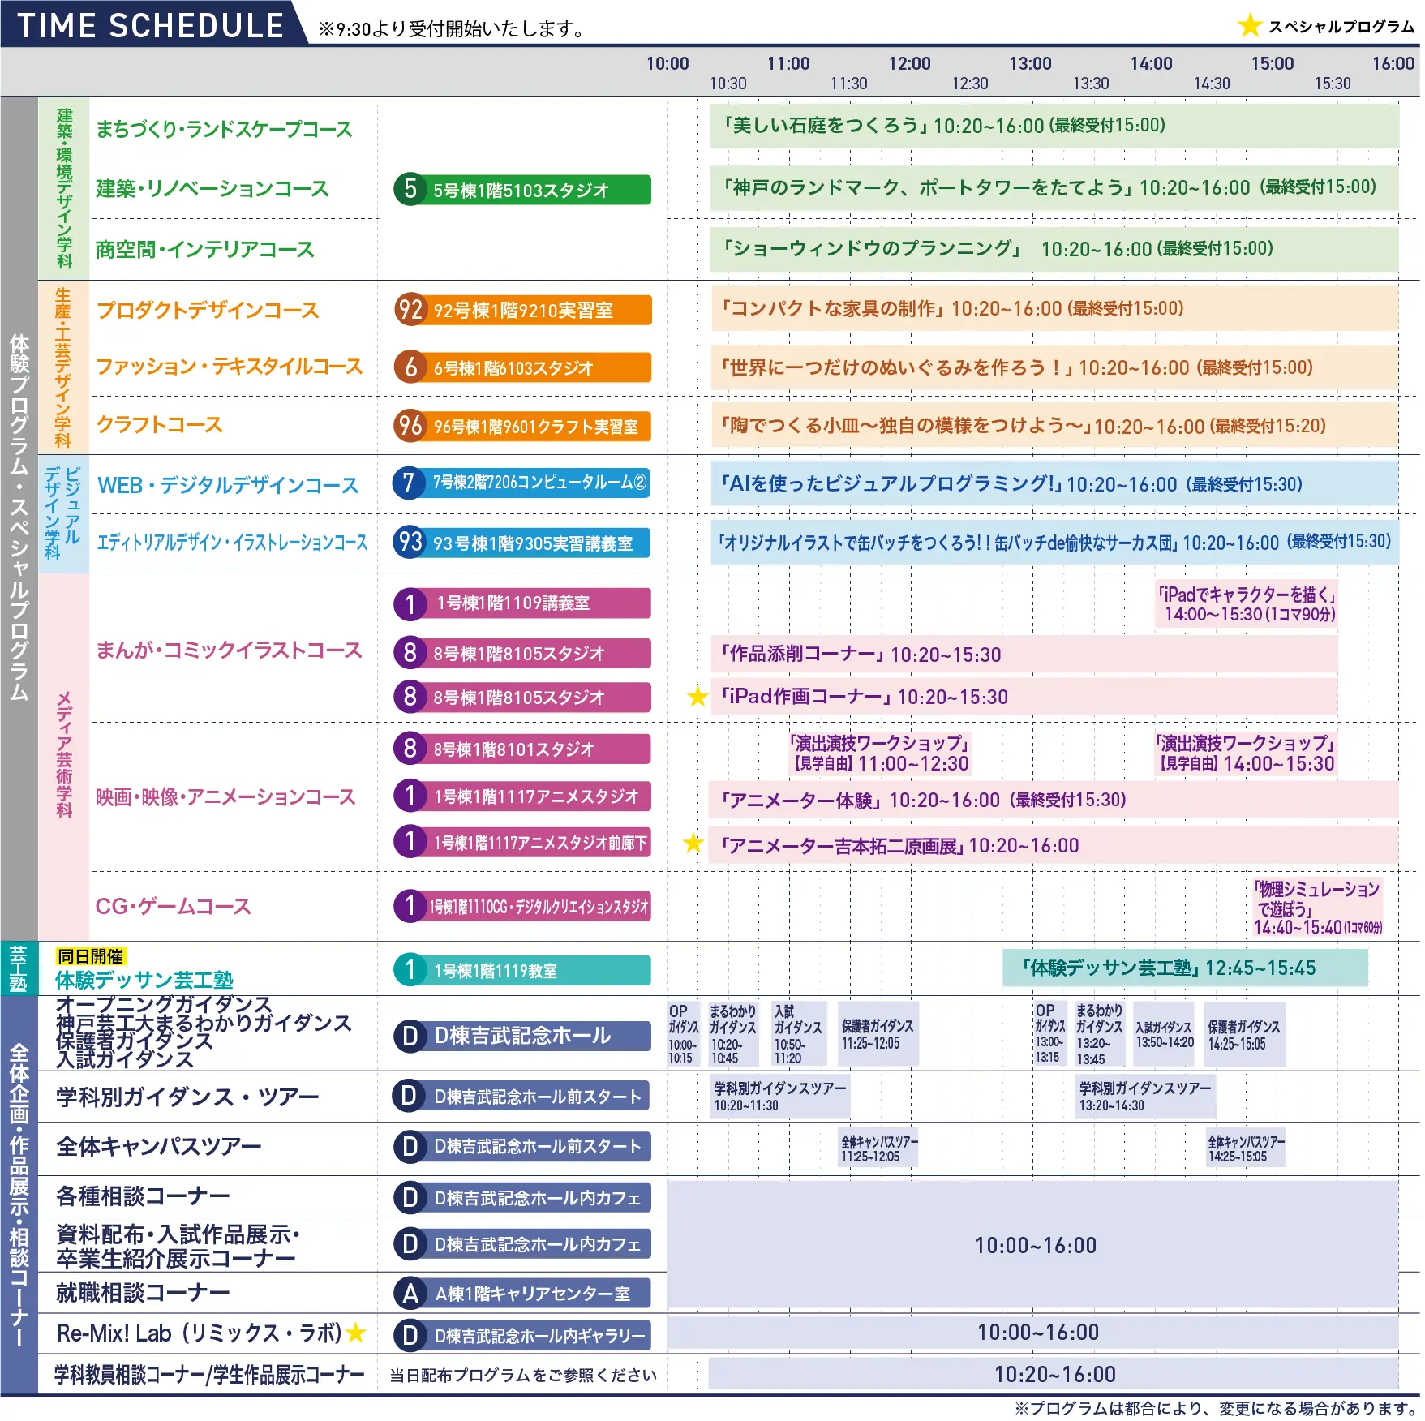The width and height of the screenshot is (1425, 1421).
Task: Click the 96号棟1階9601クラフト実習室 badge
Action: click(522, 425)
